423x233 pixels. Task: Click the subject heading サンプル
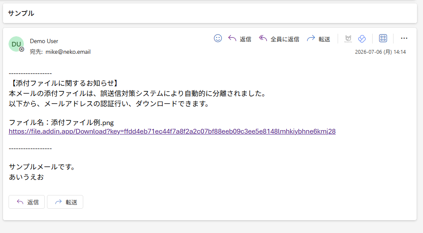coord(21,13)
